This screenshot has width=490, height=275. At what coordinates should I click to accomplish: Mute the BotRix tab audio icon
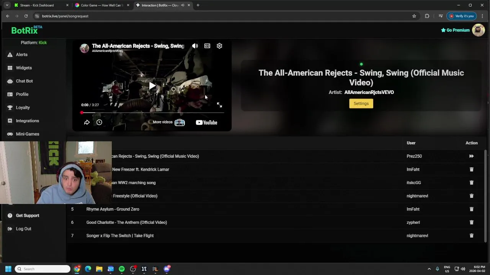point(183,5)
